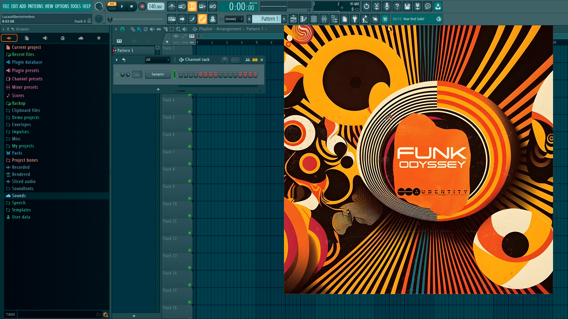Click the stop button in transport
This screenshot has height=319, width=568.
pos(132,6)
